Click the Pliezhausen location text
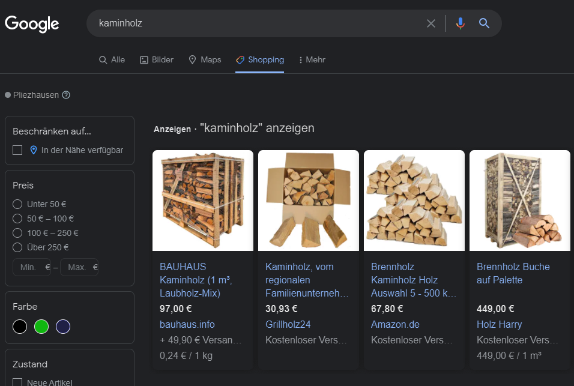This screenshot has width=574, height=386. pos(36,95)
